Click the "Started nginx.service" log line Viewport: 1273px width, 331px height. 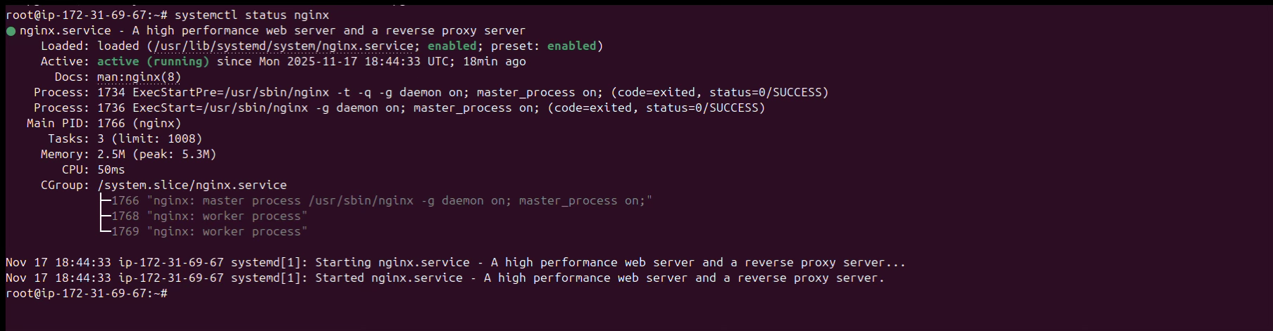[445, 278]
